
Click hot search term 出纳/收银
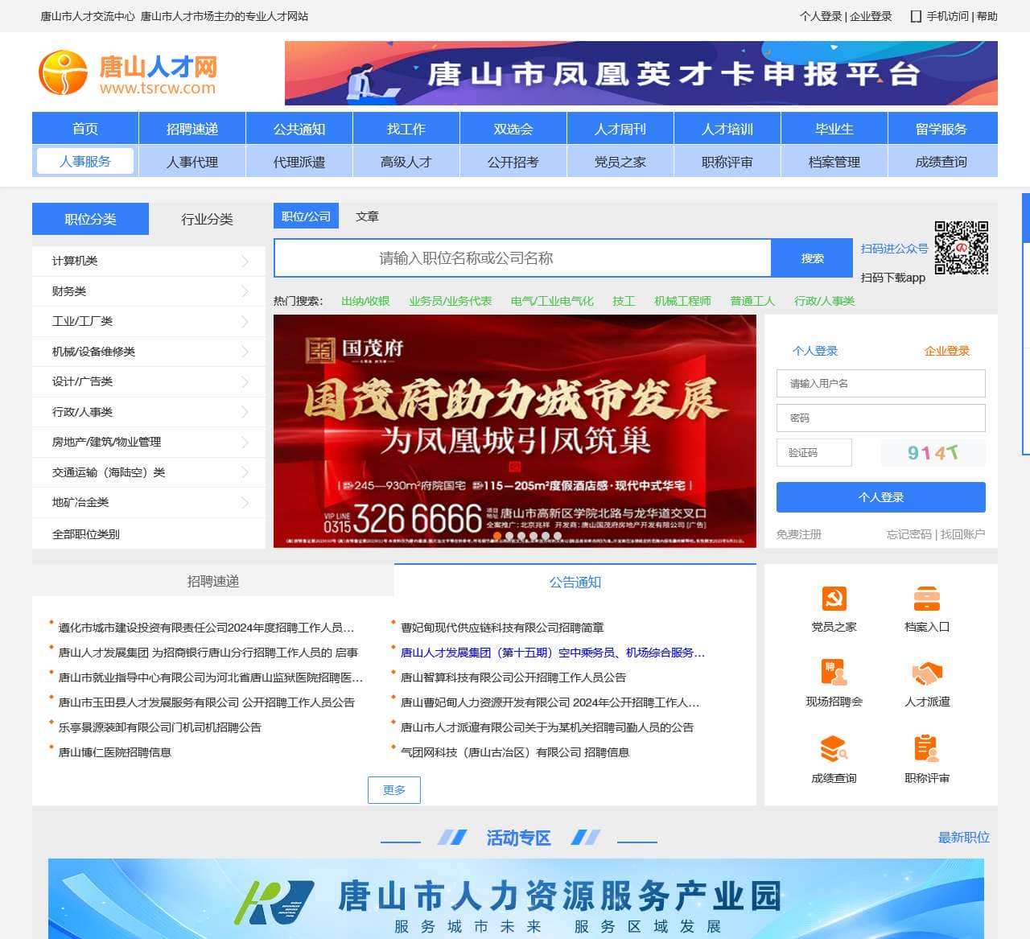(365, 301)
